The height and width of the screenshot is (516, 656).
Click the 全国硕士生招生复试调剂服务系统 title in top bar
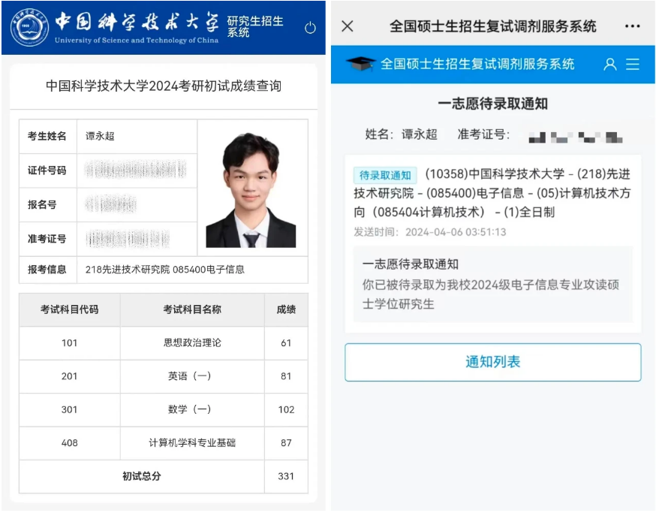pyautogui.click(x=493, y=26)
